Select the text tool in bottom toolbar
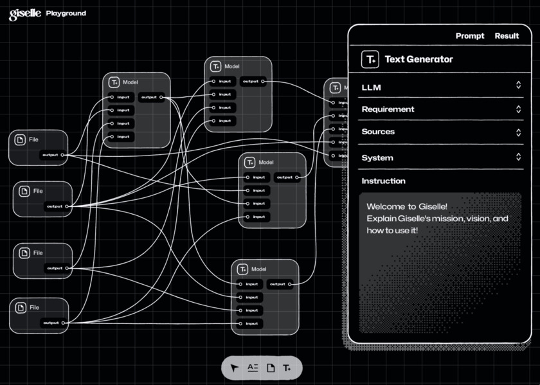 [x=253, y=368]
